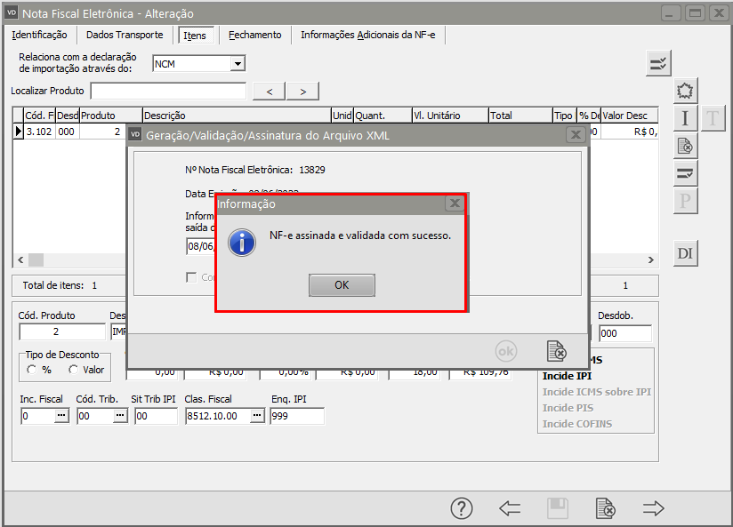The width and height of the screenshot is (733, 527).
Task: Click the gear-shaped icon in right toolbar
Action: point(685,91)
